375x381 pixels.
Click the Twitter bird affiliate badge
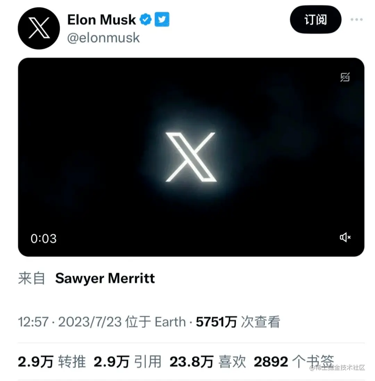tap(162, 19)
